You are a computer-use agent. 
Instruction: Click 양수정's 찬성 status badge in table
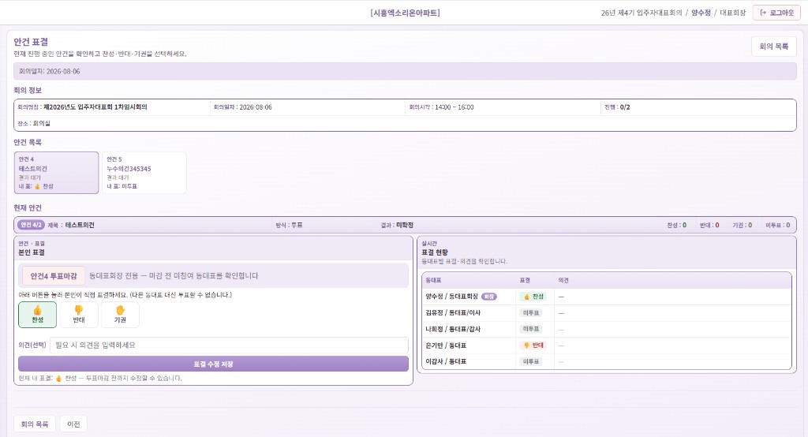533,297
